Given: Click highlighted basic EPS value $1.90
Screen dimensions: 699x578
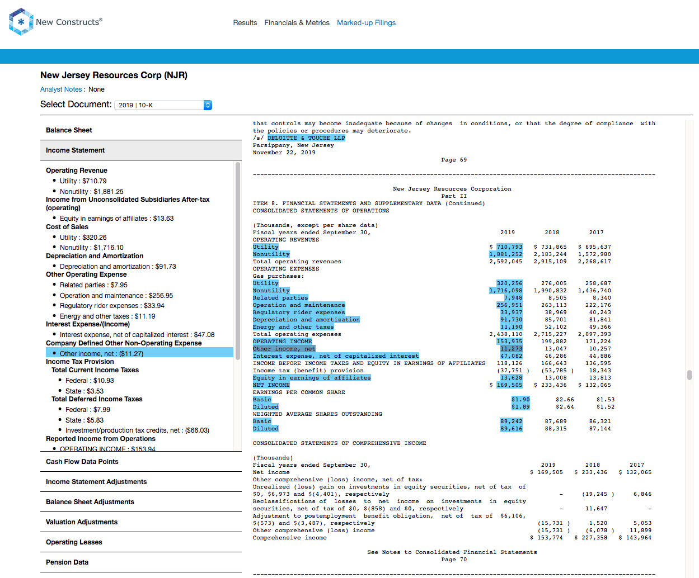Looking at the screenshot, I should click(x=520, y=400).
